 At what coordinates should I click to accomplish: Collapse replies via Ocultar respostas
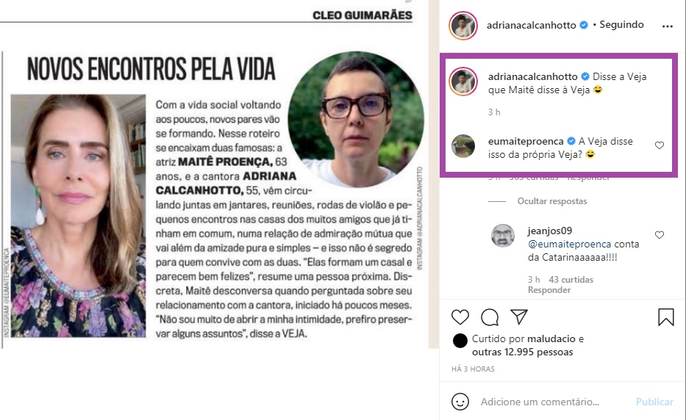click(552, 201)
